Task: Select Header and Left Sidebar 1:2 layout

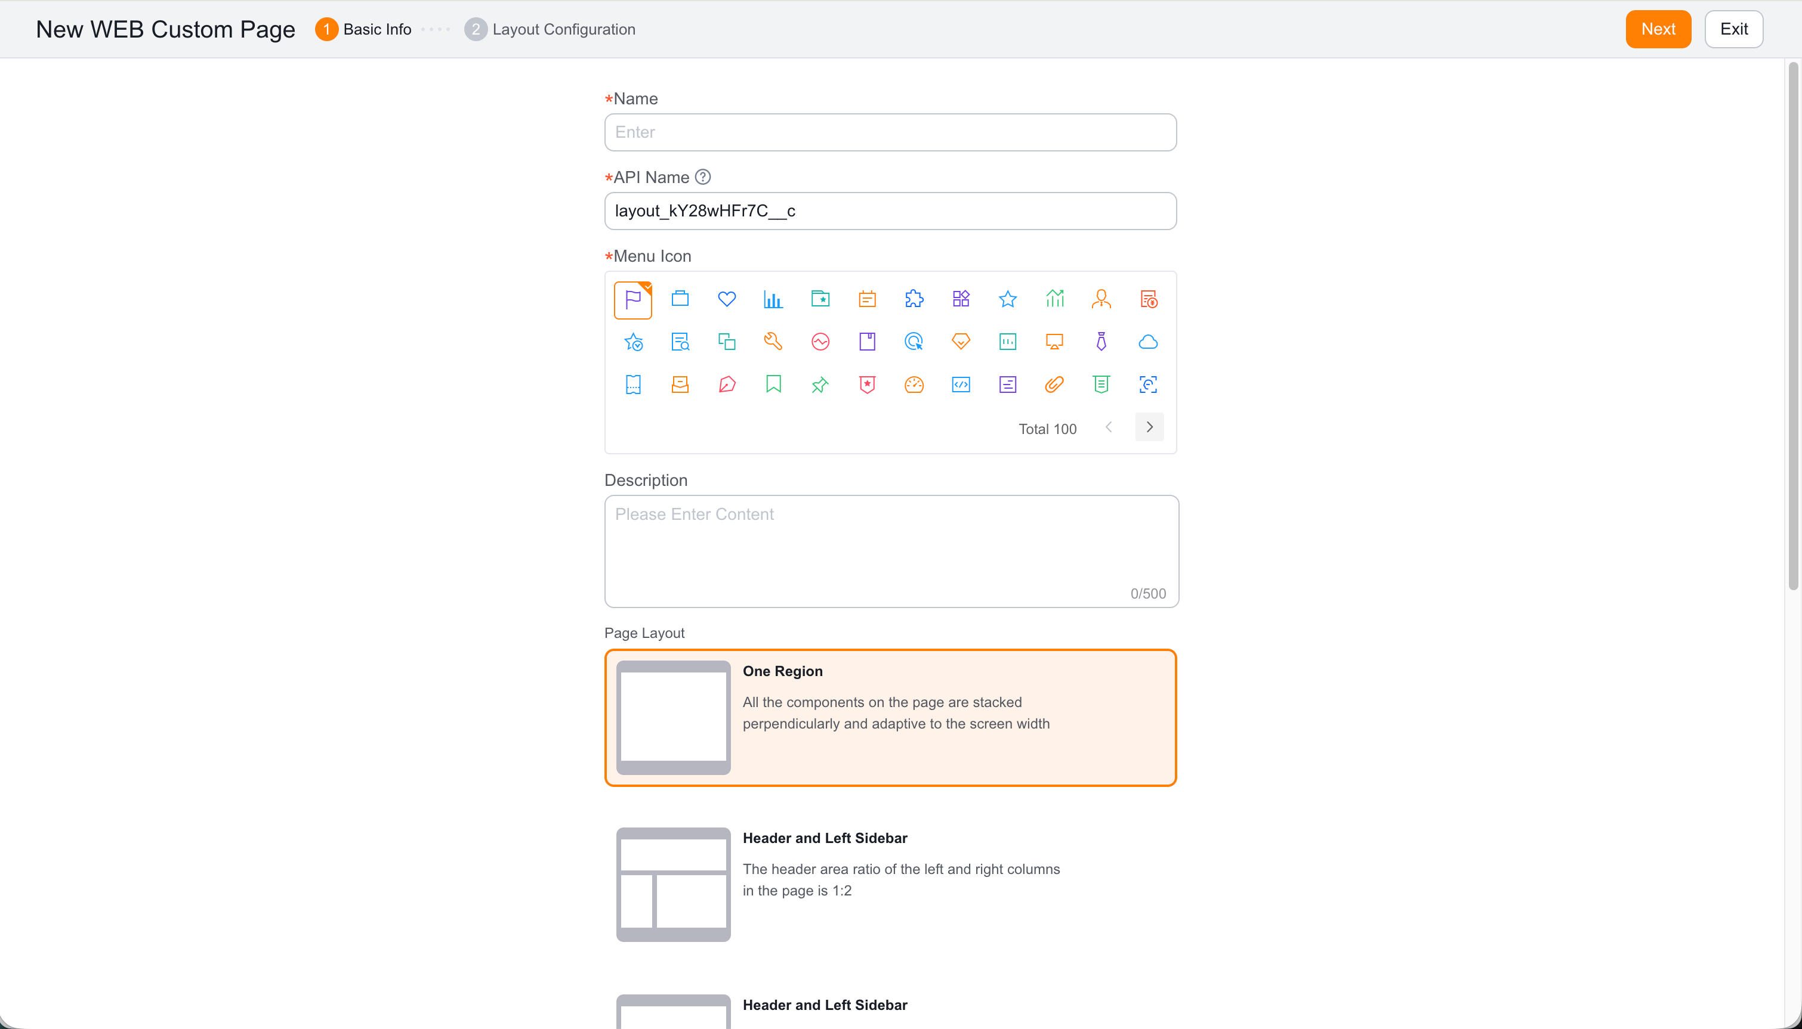Action: click(890, 884)
